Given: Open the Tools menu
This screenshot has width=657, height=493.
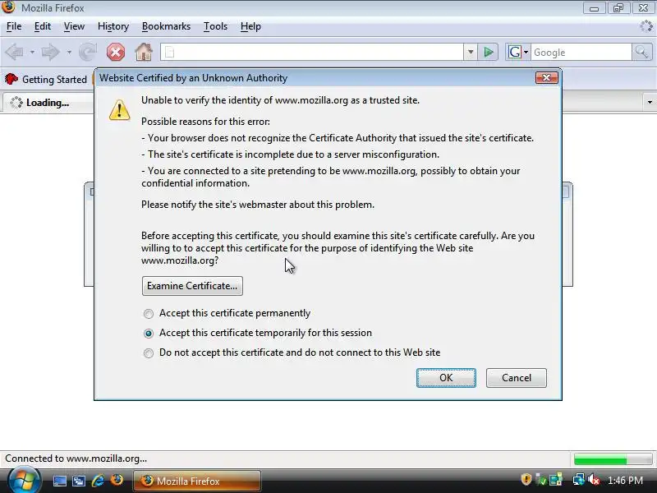Looking at the screenshot, I should (215, 26).
